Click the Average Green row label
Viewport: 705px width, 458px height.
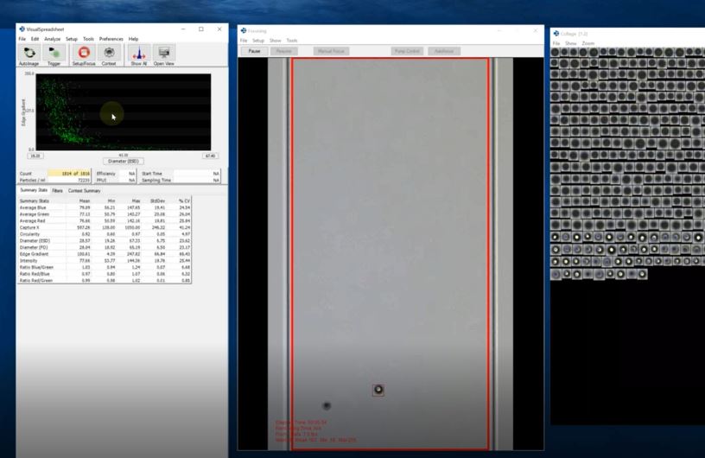[35, 214]
